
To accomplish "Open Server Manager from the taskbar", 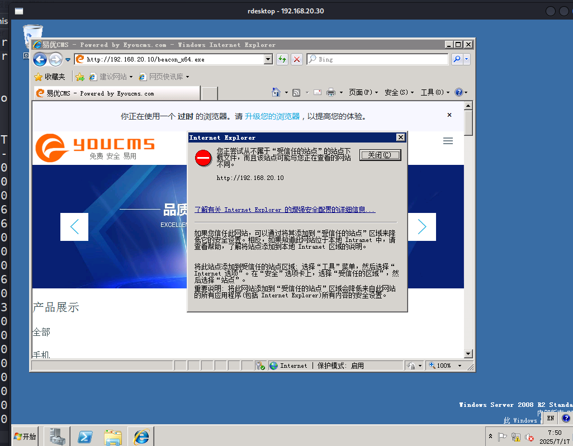I will point(57,436).
